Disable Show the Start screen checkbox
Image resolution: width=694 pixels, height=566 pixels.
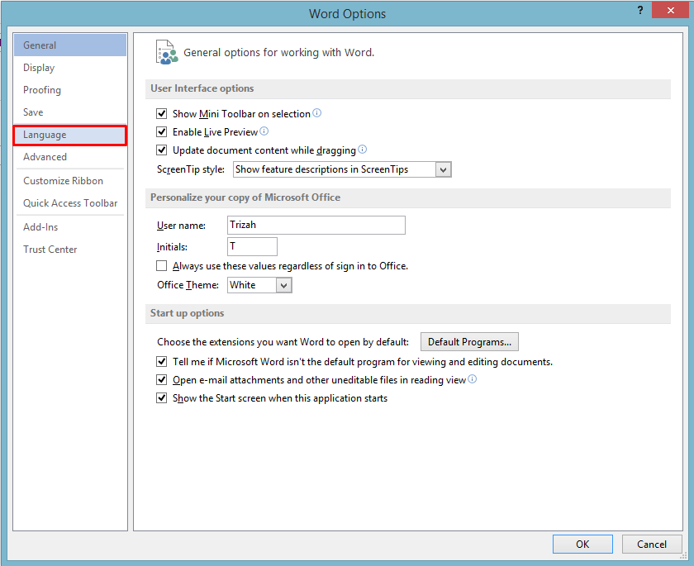162,397
